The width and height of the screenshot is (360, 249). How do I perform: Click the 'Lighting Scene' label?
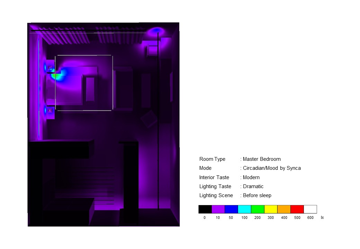click(x=216, y=195)
